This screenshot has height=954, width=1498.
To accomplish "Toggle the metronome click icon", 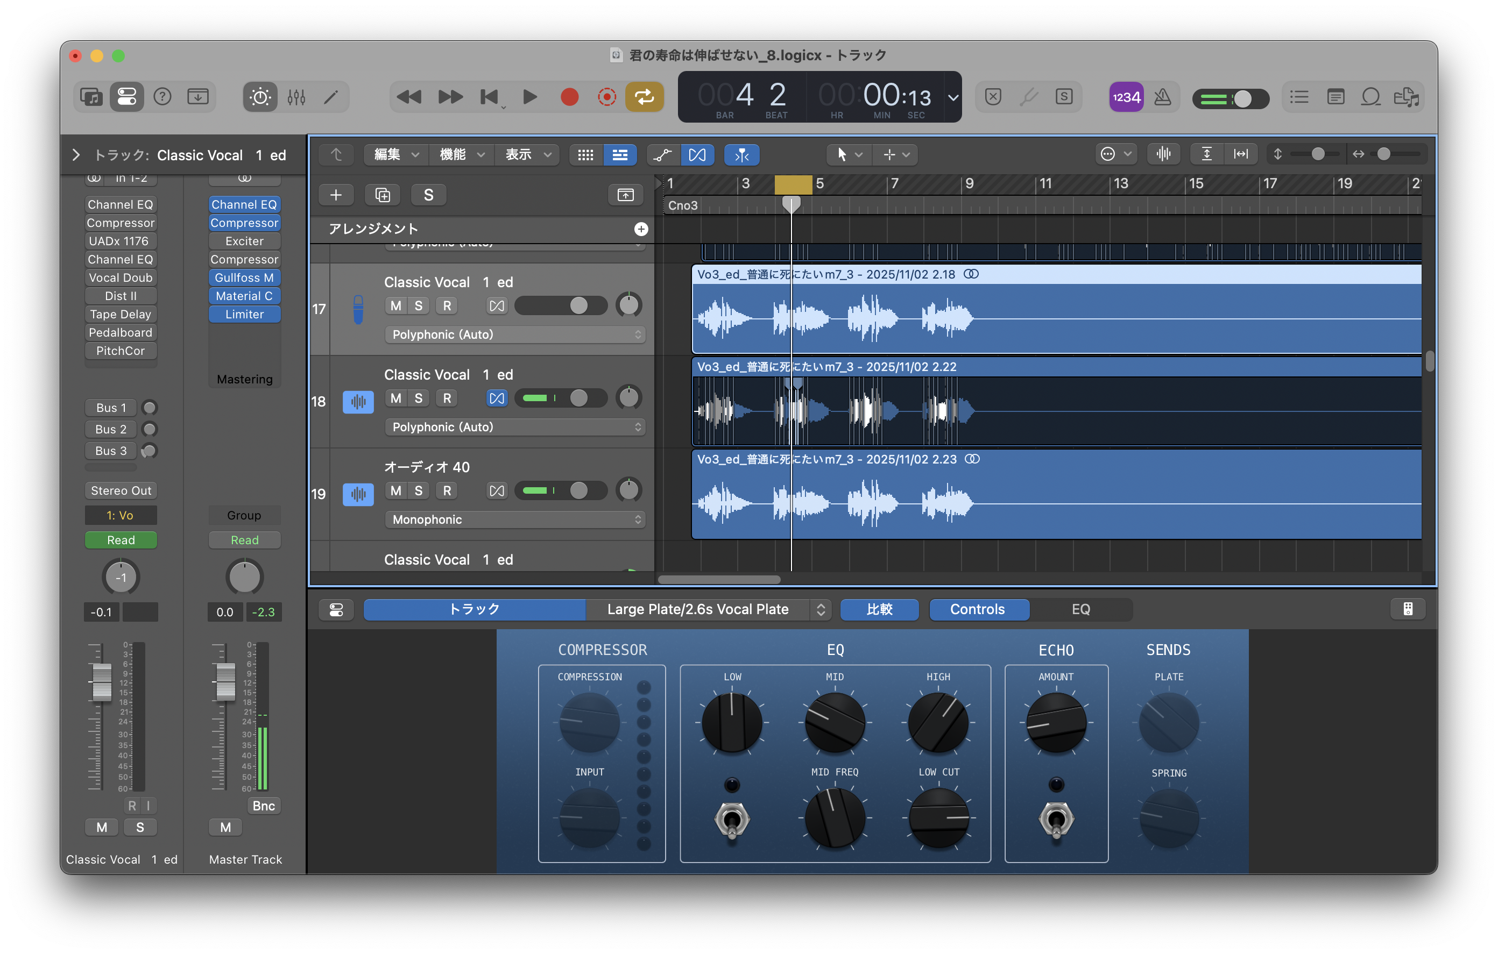I will pyautogui.click(x=1162, y=97).
